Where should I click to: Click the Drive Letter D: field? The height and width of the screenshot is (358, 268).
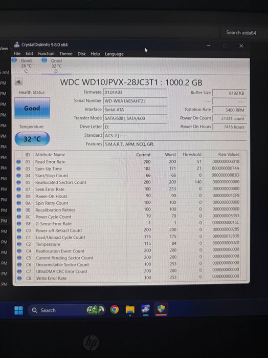pyautogui.click(x=135, y=127)
